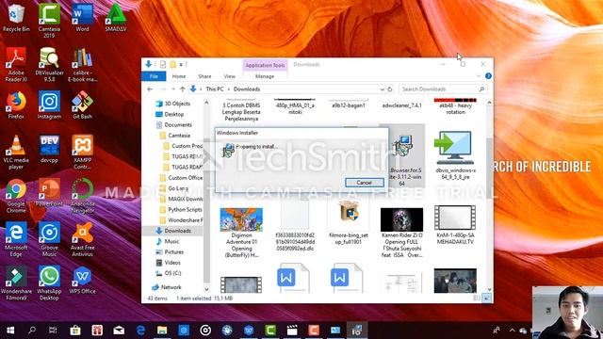Select filmora-bing_setup_full1901 installer file
Image resolution: width=603 pixels, height=339 pixels.
[349, 222]
